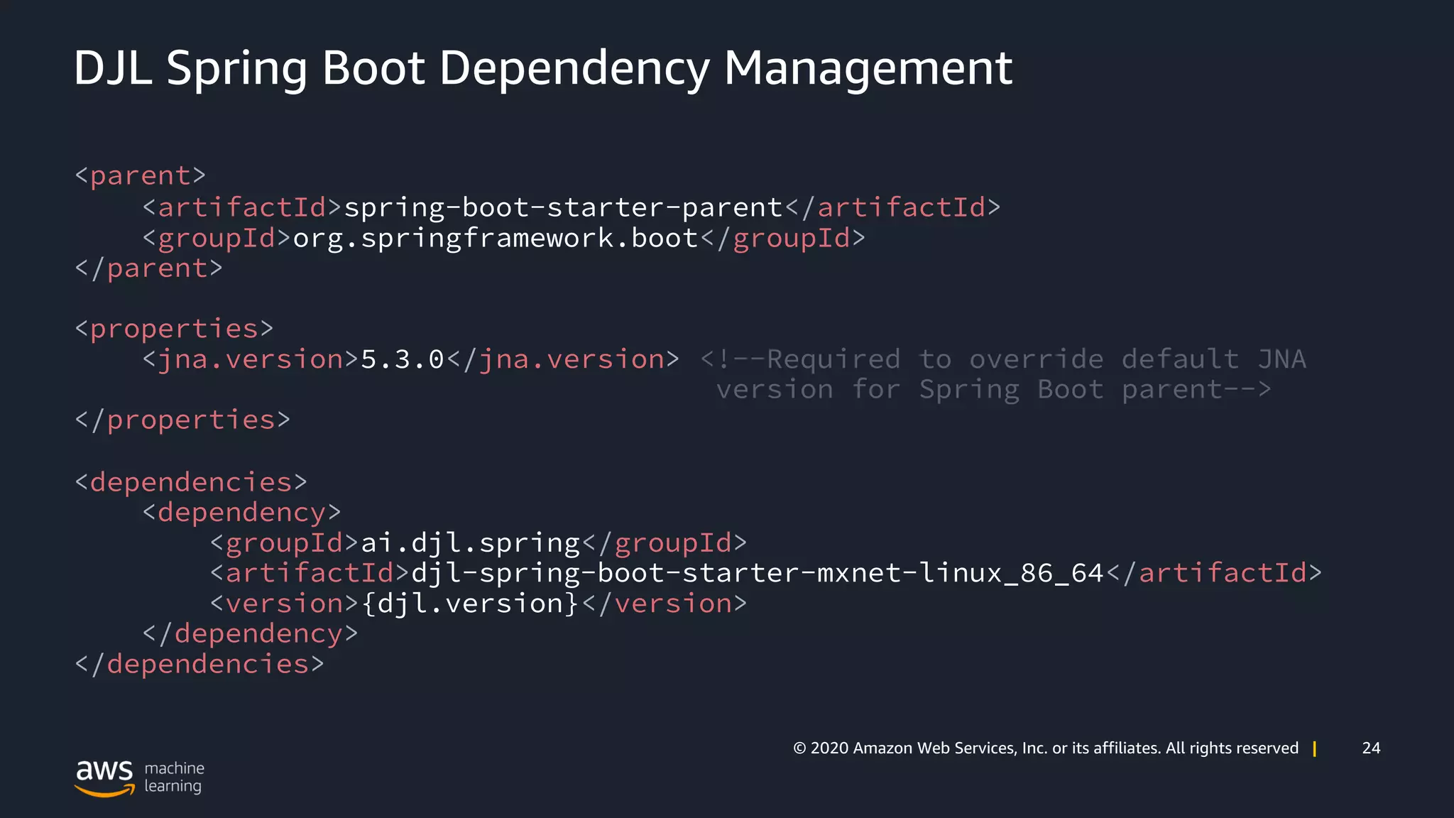Click the opening <dependency> tag

(x=241, y=513)
